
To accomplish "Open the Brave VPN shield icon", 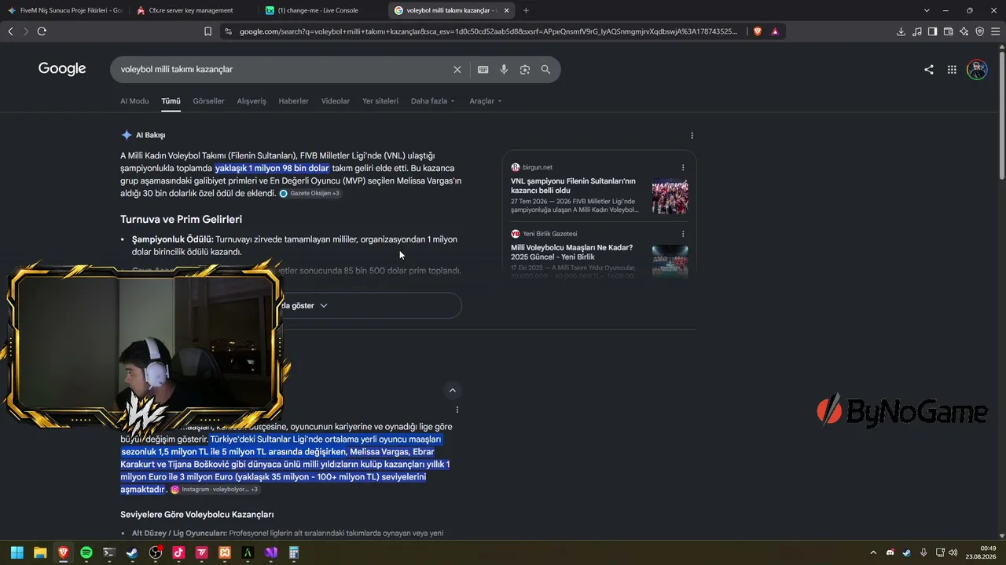I will 979,31.
